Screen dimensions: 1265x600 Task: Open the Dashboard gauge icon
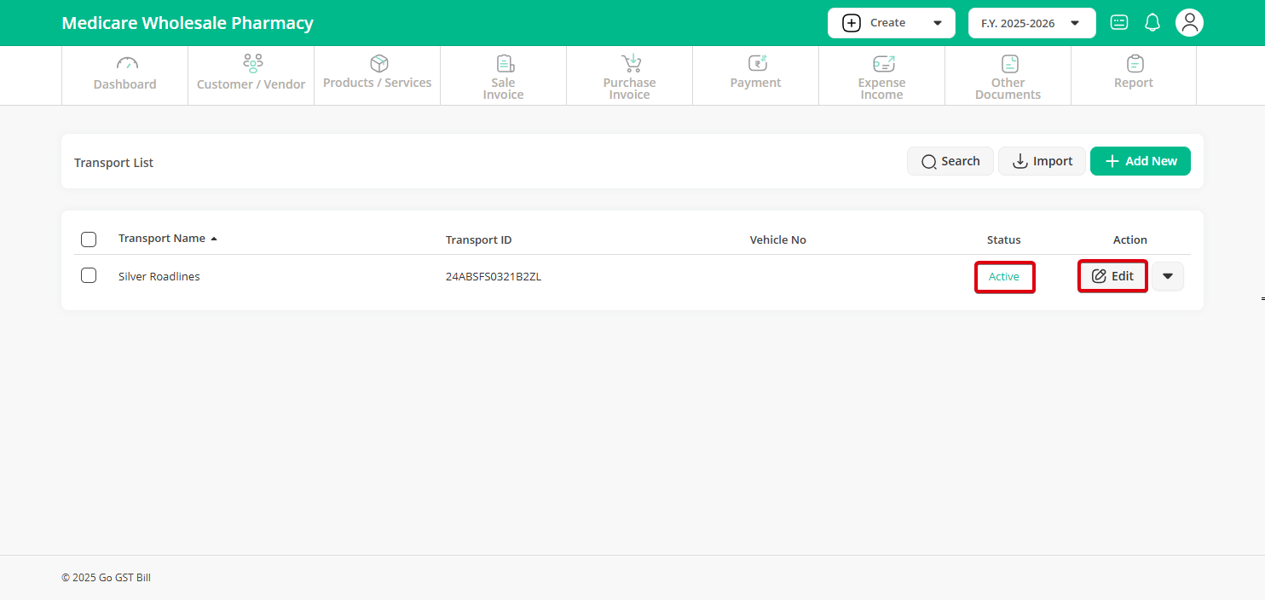127,63
